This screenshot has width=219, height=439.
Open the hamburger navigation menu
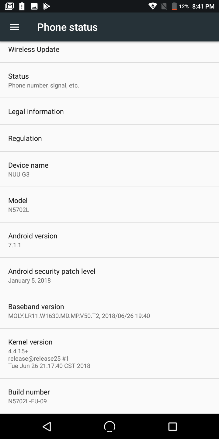15,27
